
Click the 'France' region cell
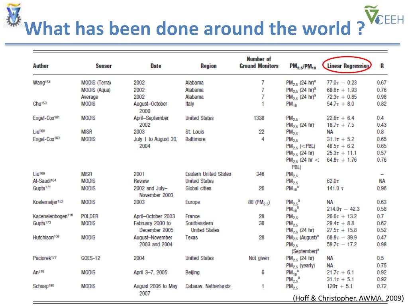pyautogui.click(x=192, y=216)
